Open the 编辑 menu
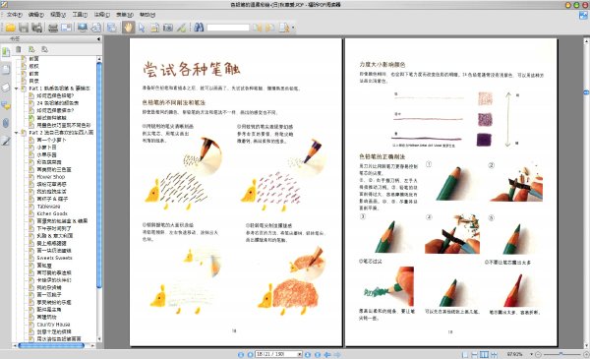The height and width of the screenshot is (359, 590). pyautogui.click(x=36, y=15)
